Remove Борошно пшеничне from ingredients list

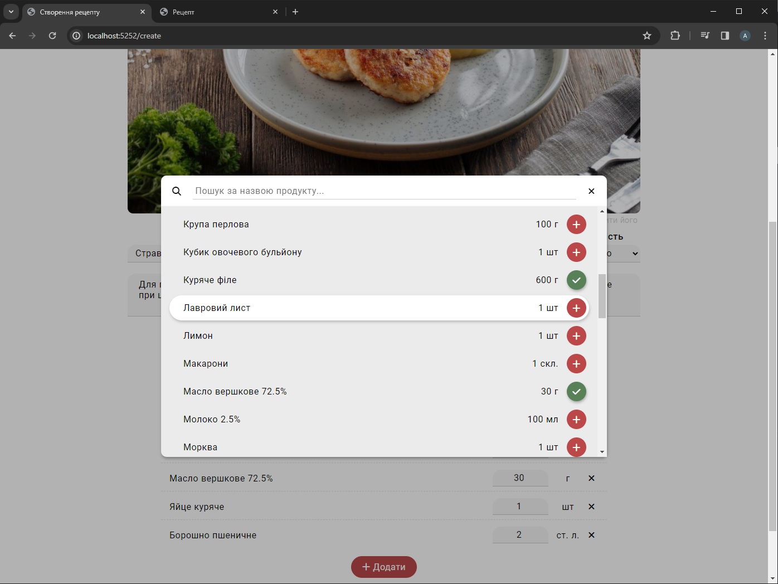(x=591, y=535)
